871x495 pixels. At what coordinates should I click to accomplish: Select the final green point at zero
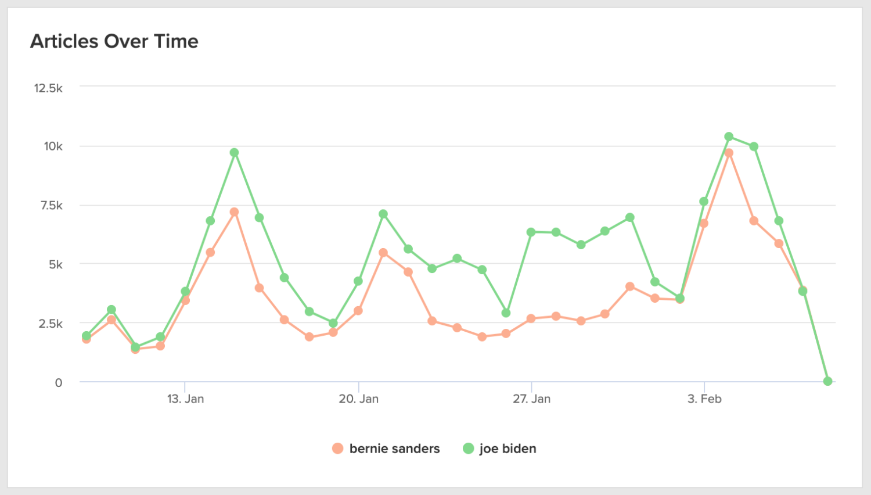pos(827,381)
